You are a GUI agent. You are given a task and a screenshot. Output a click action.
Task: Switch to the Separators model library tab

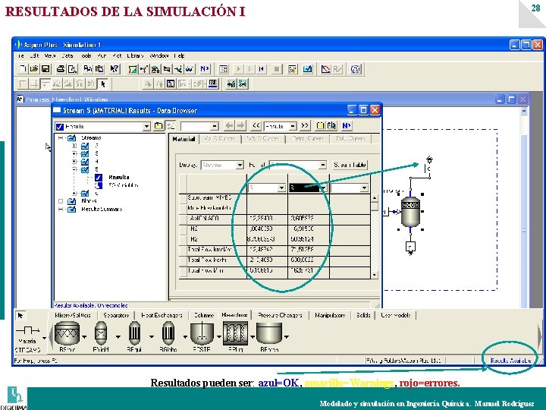[x=116, y=315]
